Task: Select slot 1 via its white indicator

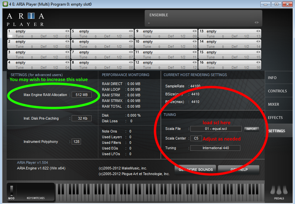Action: coord(10,36)
